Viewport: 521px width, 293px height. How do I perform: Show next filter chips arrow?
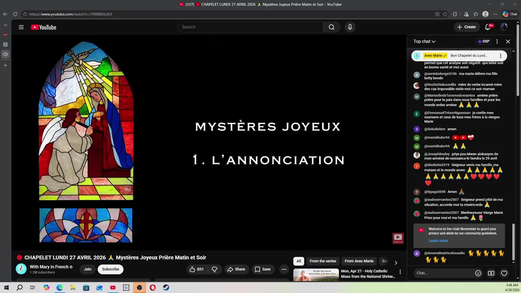(396, 262)
